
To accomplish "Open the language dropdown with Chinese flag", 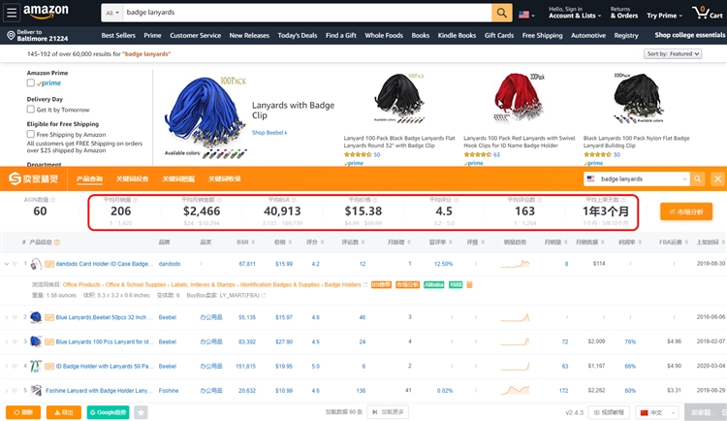I will coord(657,412).
